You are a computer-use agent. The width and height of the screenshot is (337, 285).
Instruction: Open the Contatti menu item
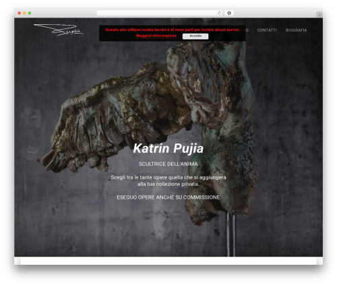[x=267, y=30]
